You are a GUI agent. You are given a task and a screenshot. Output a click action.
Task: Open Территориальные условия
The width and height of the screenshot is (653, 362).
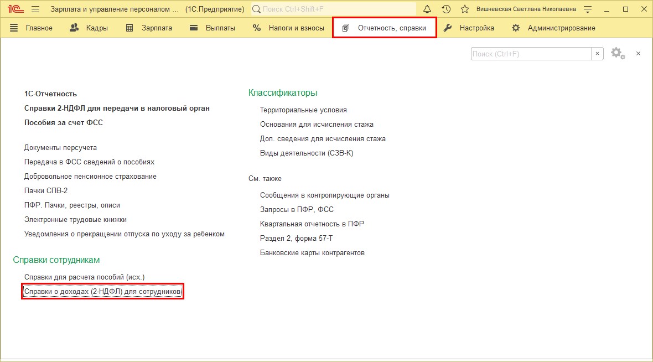pos(303,110)
